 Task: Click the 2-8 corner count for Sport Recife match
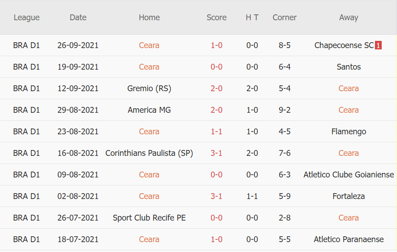tap(284, 218)
